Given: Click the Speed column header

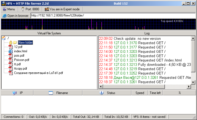Looking at the screenshot, I should pos(140,93).
